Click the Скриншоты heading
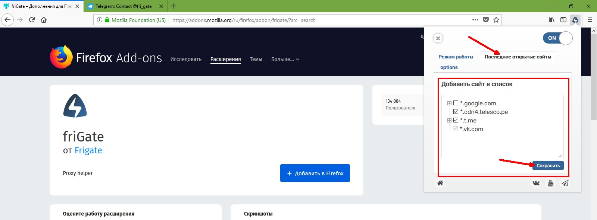597x220 pixels. (x=258, y=214)
